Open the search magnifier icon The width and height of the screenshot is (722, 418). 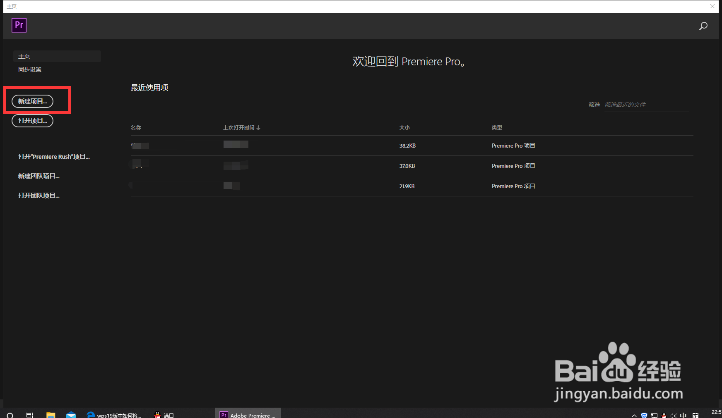coord(703,26)
